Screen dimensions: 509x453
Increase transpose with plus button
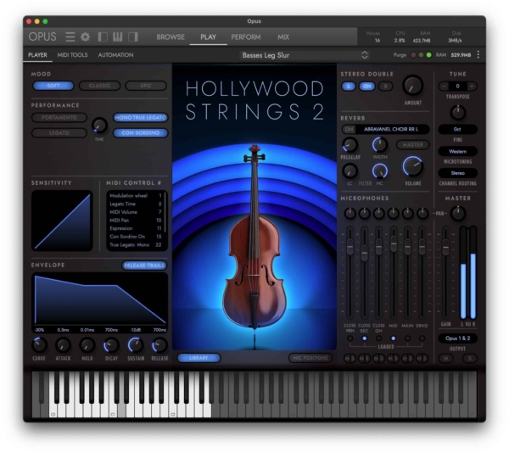point(472,86)
